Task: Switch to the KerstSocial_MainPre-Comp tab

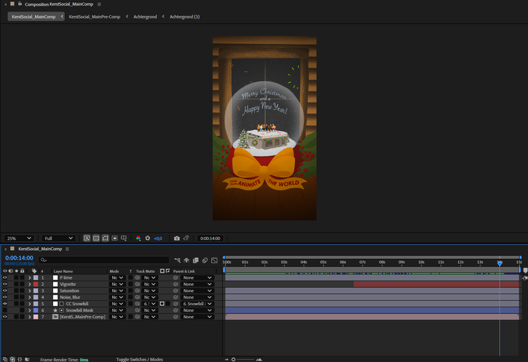Action: pyautogui.click(x=93, y=16)
